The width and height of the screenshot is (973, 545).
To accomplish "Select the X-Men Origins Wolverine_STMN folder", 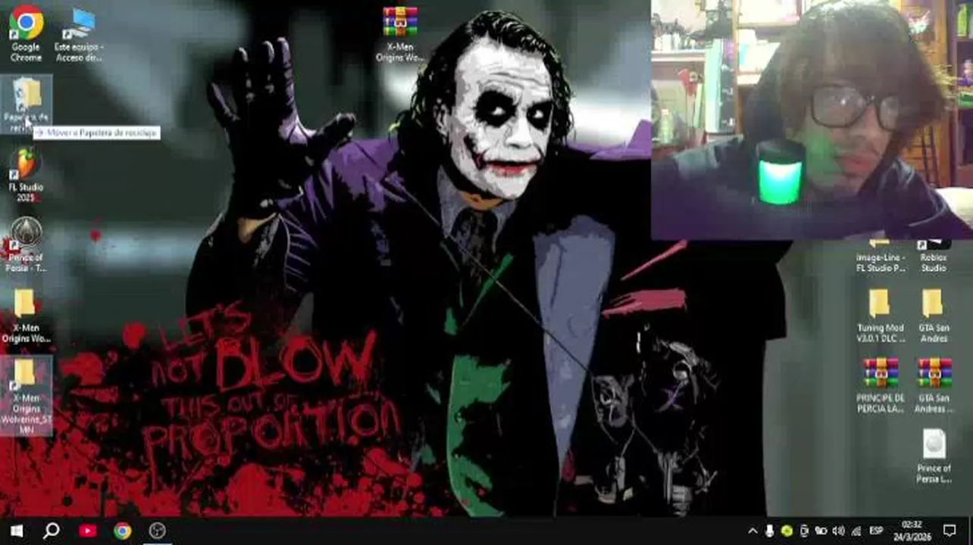I will [x=26, y=396].
